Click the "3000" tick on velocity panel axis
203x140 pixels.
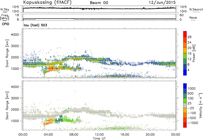tap(15, 98)
